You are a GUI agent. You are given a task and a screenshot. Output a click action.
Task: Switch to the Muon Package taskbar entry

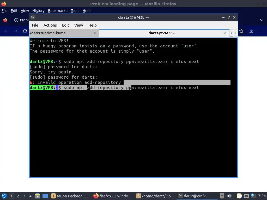pos(70,196)
